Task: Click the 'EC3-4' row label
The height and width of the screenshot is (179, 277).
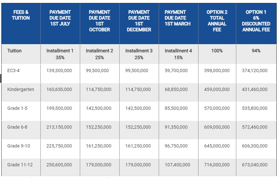Action: click(14, 70)
